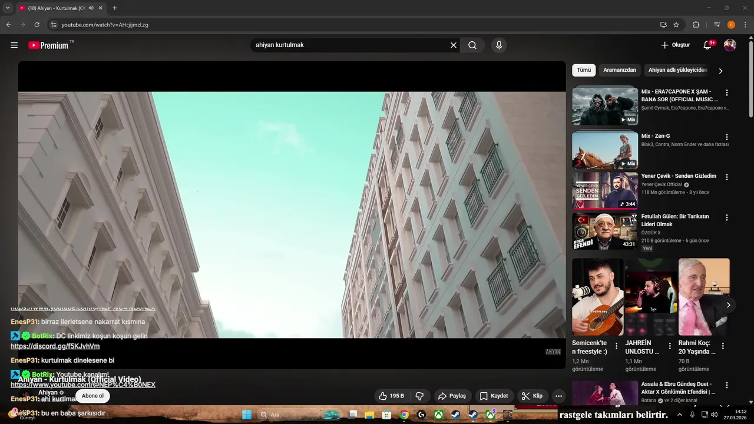The height and width of the screenshot is (424, 754).
Task: Open options for Senden Gizledim video
Action: 727,177
